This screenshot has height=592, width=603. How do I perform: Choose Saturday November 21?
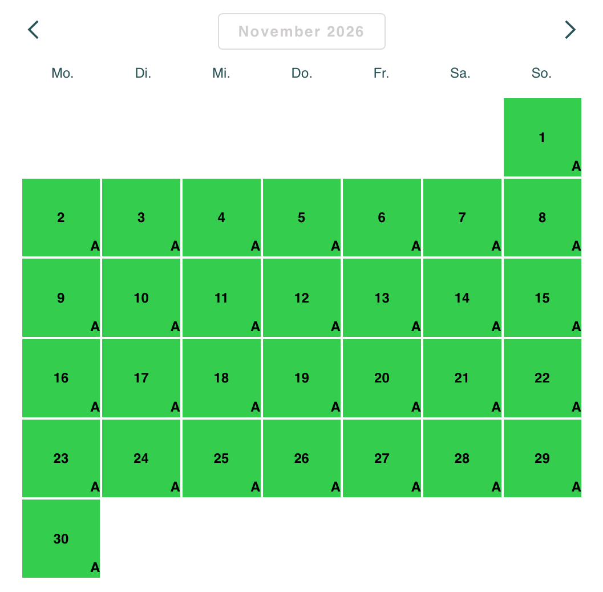[x=462, y=378]
